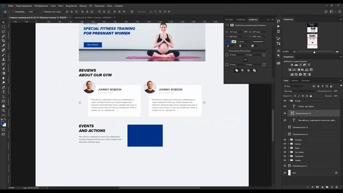
Task: Open the search icon in top bar
Action: coord(326,12)
